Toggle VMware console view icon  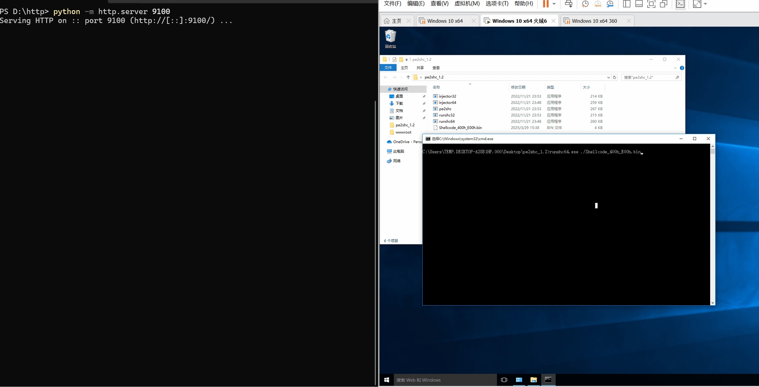tap(680, 4)
